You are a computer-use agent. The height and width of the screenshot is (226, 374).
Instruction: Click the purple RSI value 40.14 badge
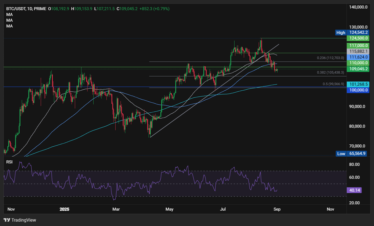[x=354, y=190]
